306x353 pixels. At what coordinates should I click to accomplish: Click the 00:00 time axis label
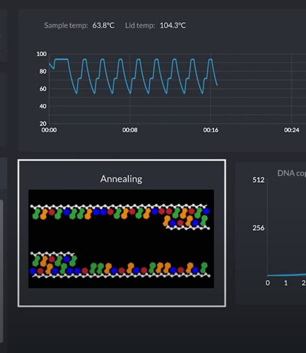point(49,130)
